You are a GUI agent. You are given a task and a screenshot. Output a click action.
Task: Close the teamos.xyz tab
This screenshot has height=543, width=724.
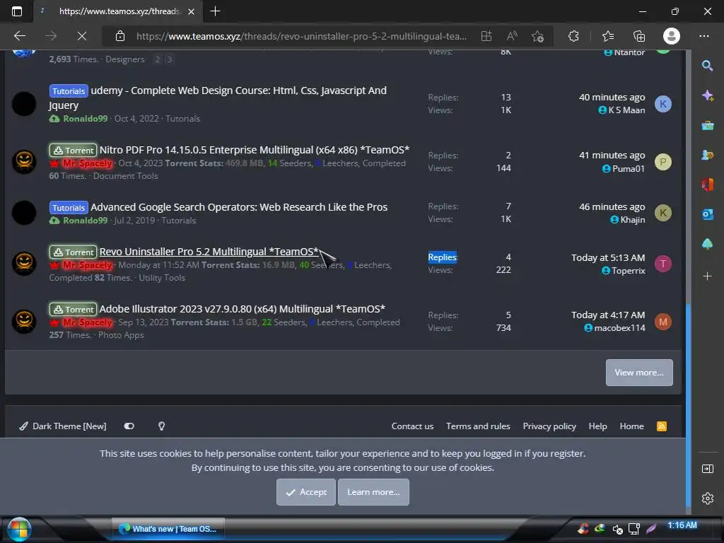191,11
